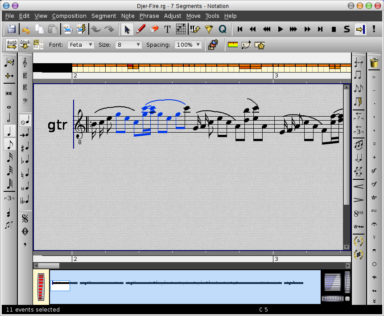Click the Panic exclamation mark button

pos(374,29)
